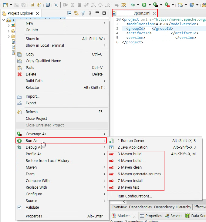206x222 pixels.
Task: Click the Terminate stop icon
Action: tap(79, 5)
